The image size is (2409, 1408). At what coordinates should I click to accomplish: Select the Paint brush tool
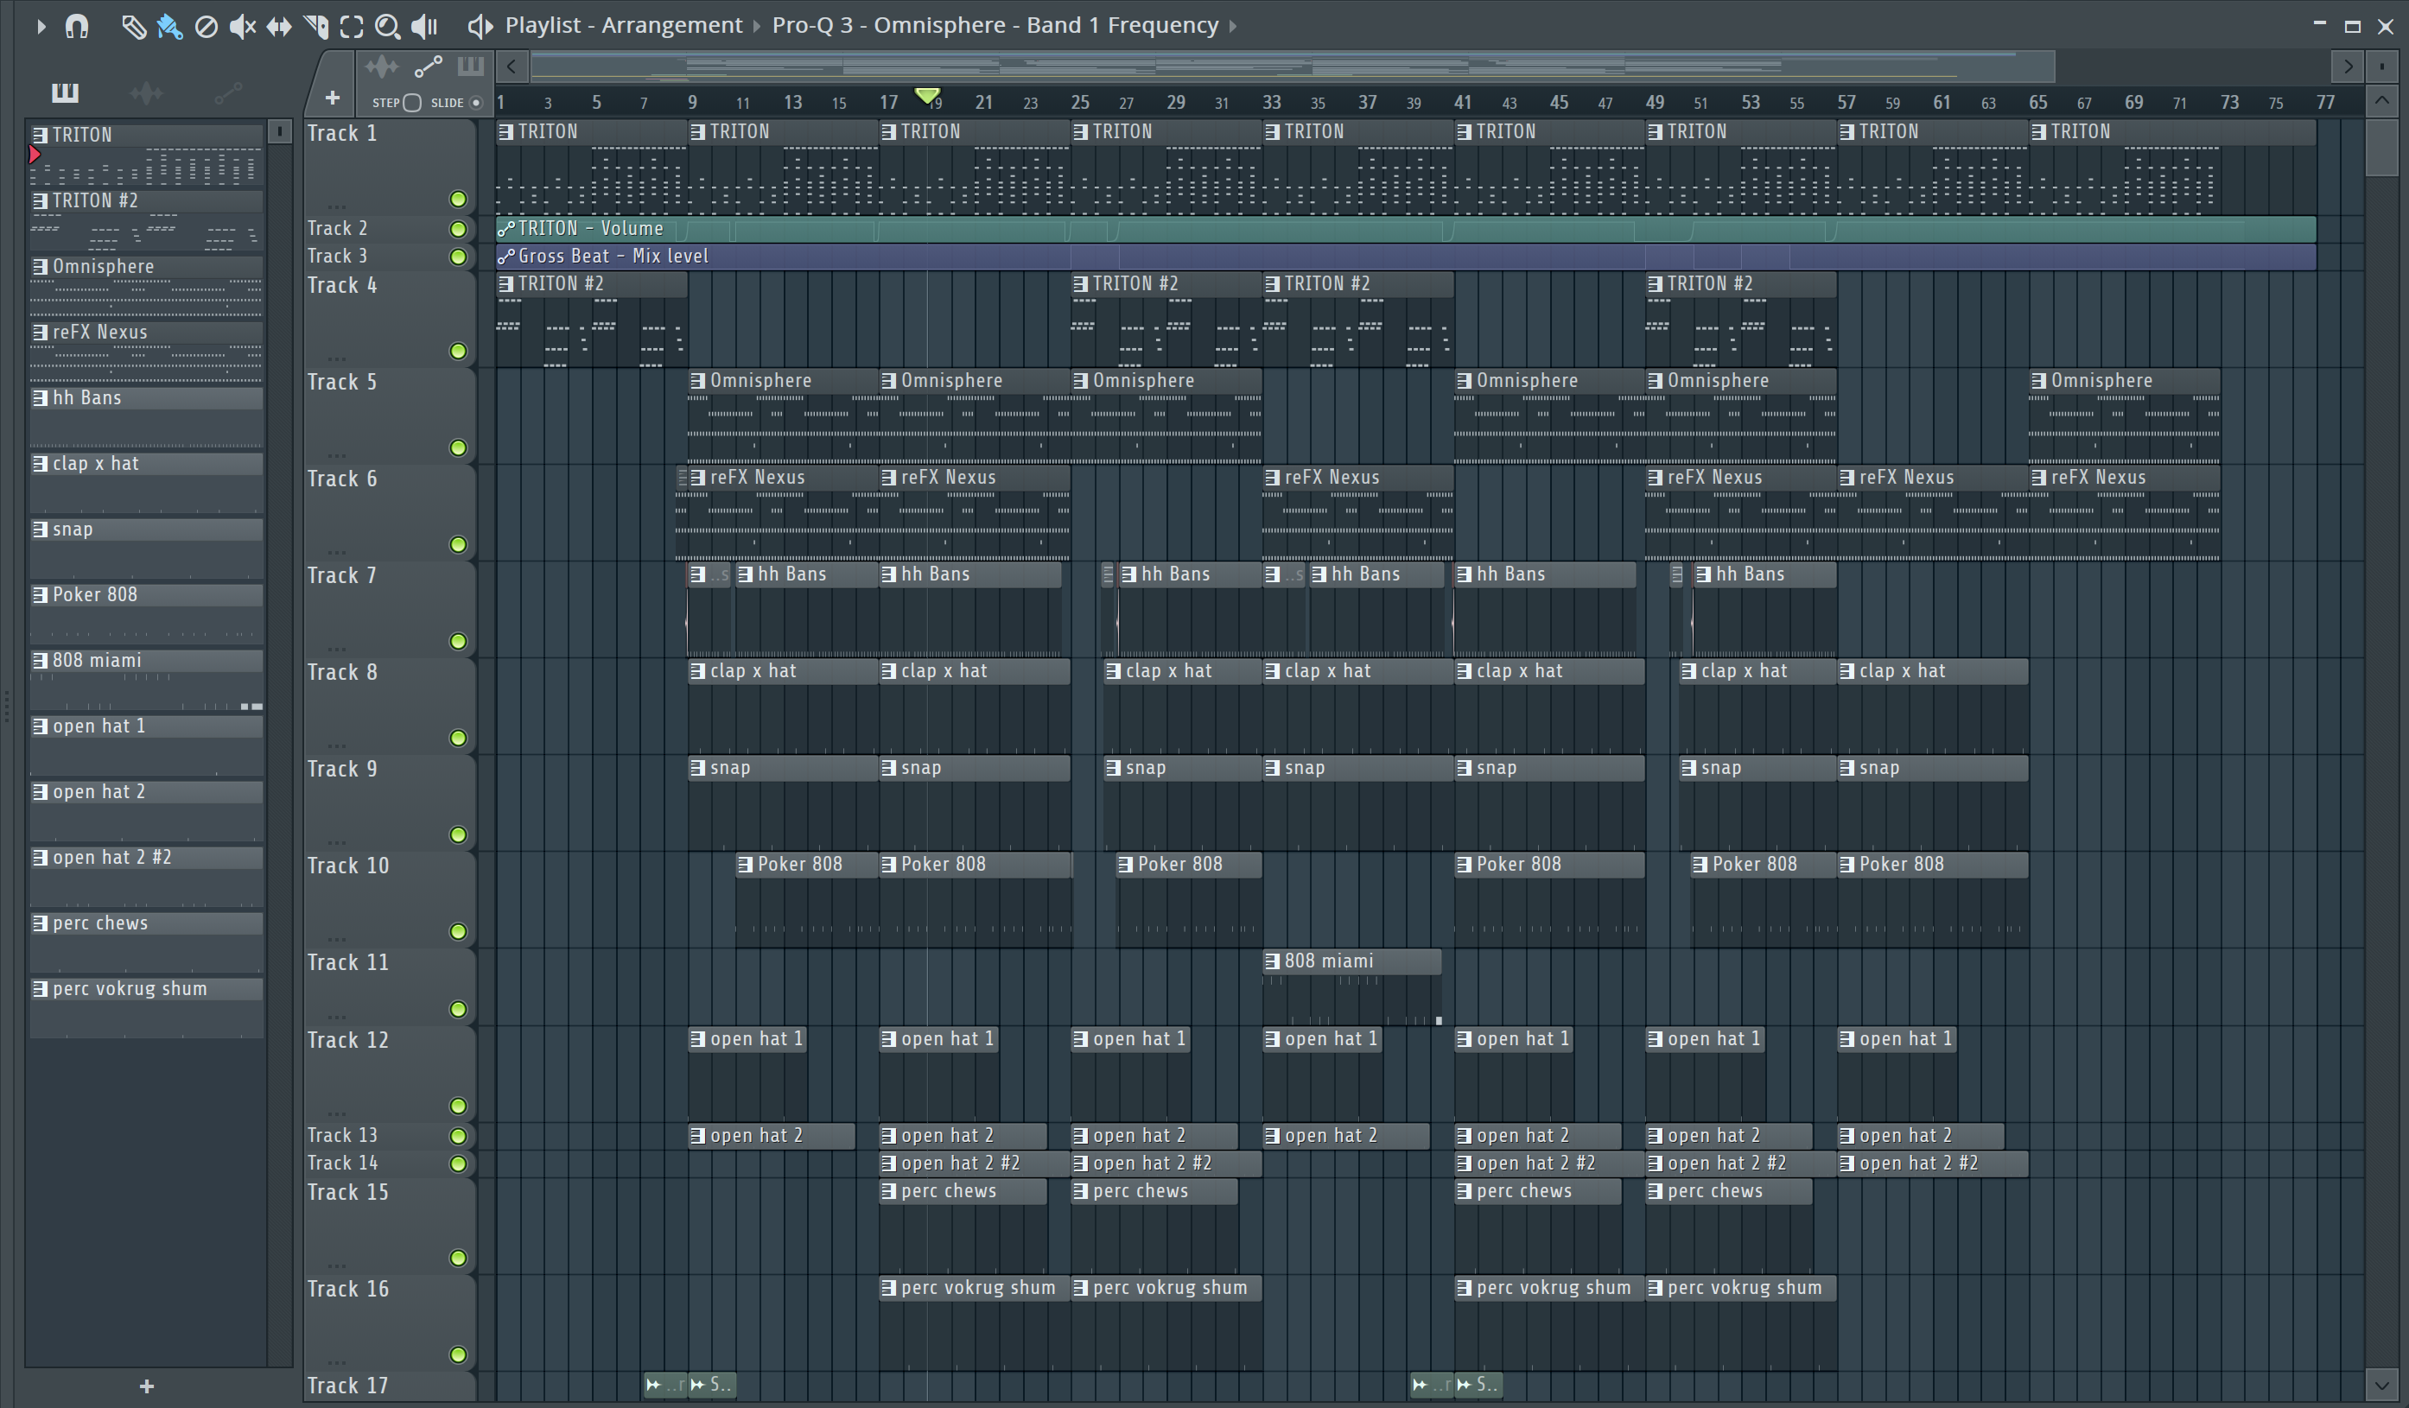click(x=169, y=27)
